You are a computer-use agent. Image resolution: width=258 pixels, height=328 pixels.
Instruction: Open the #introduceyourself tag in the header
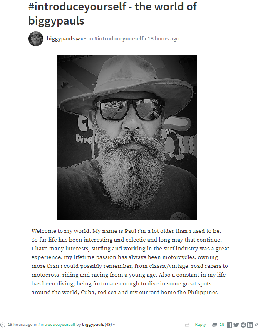119,39
